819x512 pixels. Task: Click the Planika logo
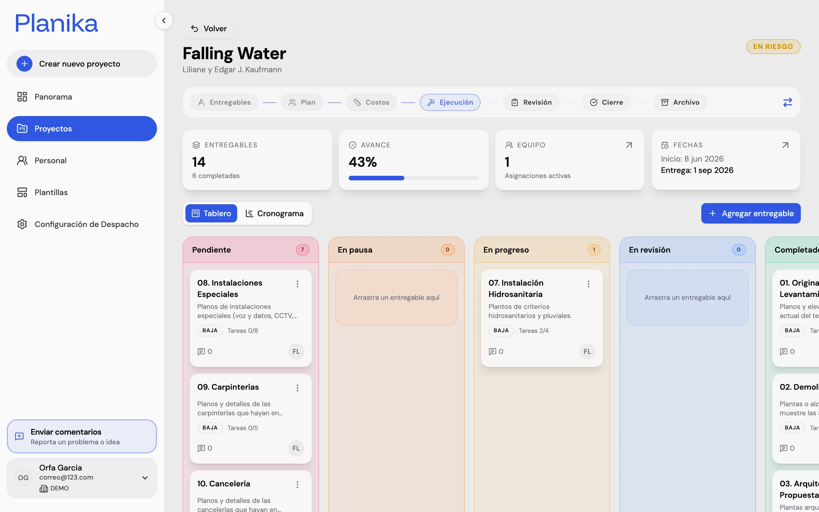[x=57, y=23]
